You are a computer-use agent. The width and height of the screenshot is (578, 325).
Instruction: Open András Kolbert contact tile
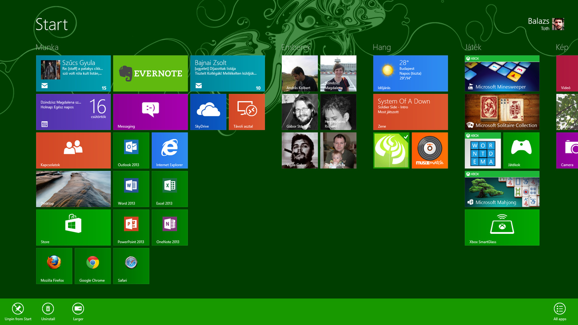[300, 73]
